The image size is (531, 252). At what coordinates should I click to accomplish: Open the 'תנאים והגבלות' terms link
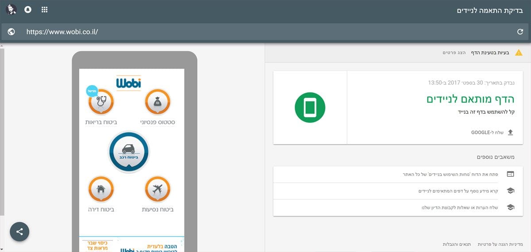click(457, 244)
